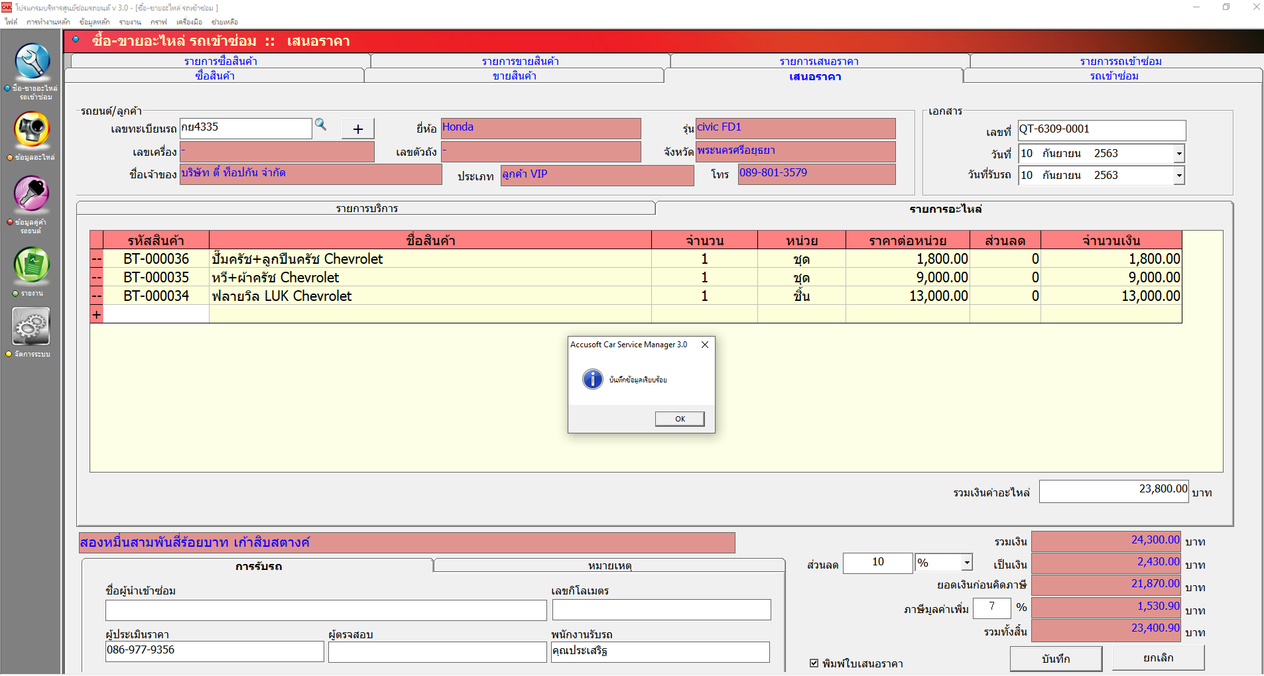This screenshot has width=1264, height=676.
Task: Click the รวมเงินค่าอะไหล่ total field 23,800.00
Action: tap(1114, 491)
